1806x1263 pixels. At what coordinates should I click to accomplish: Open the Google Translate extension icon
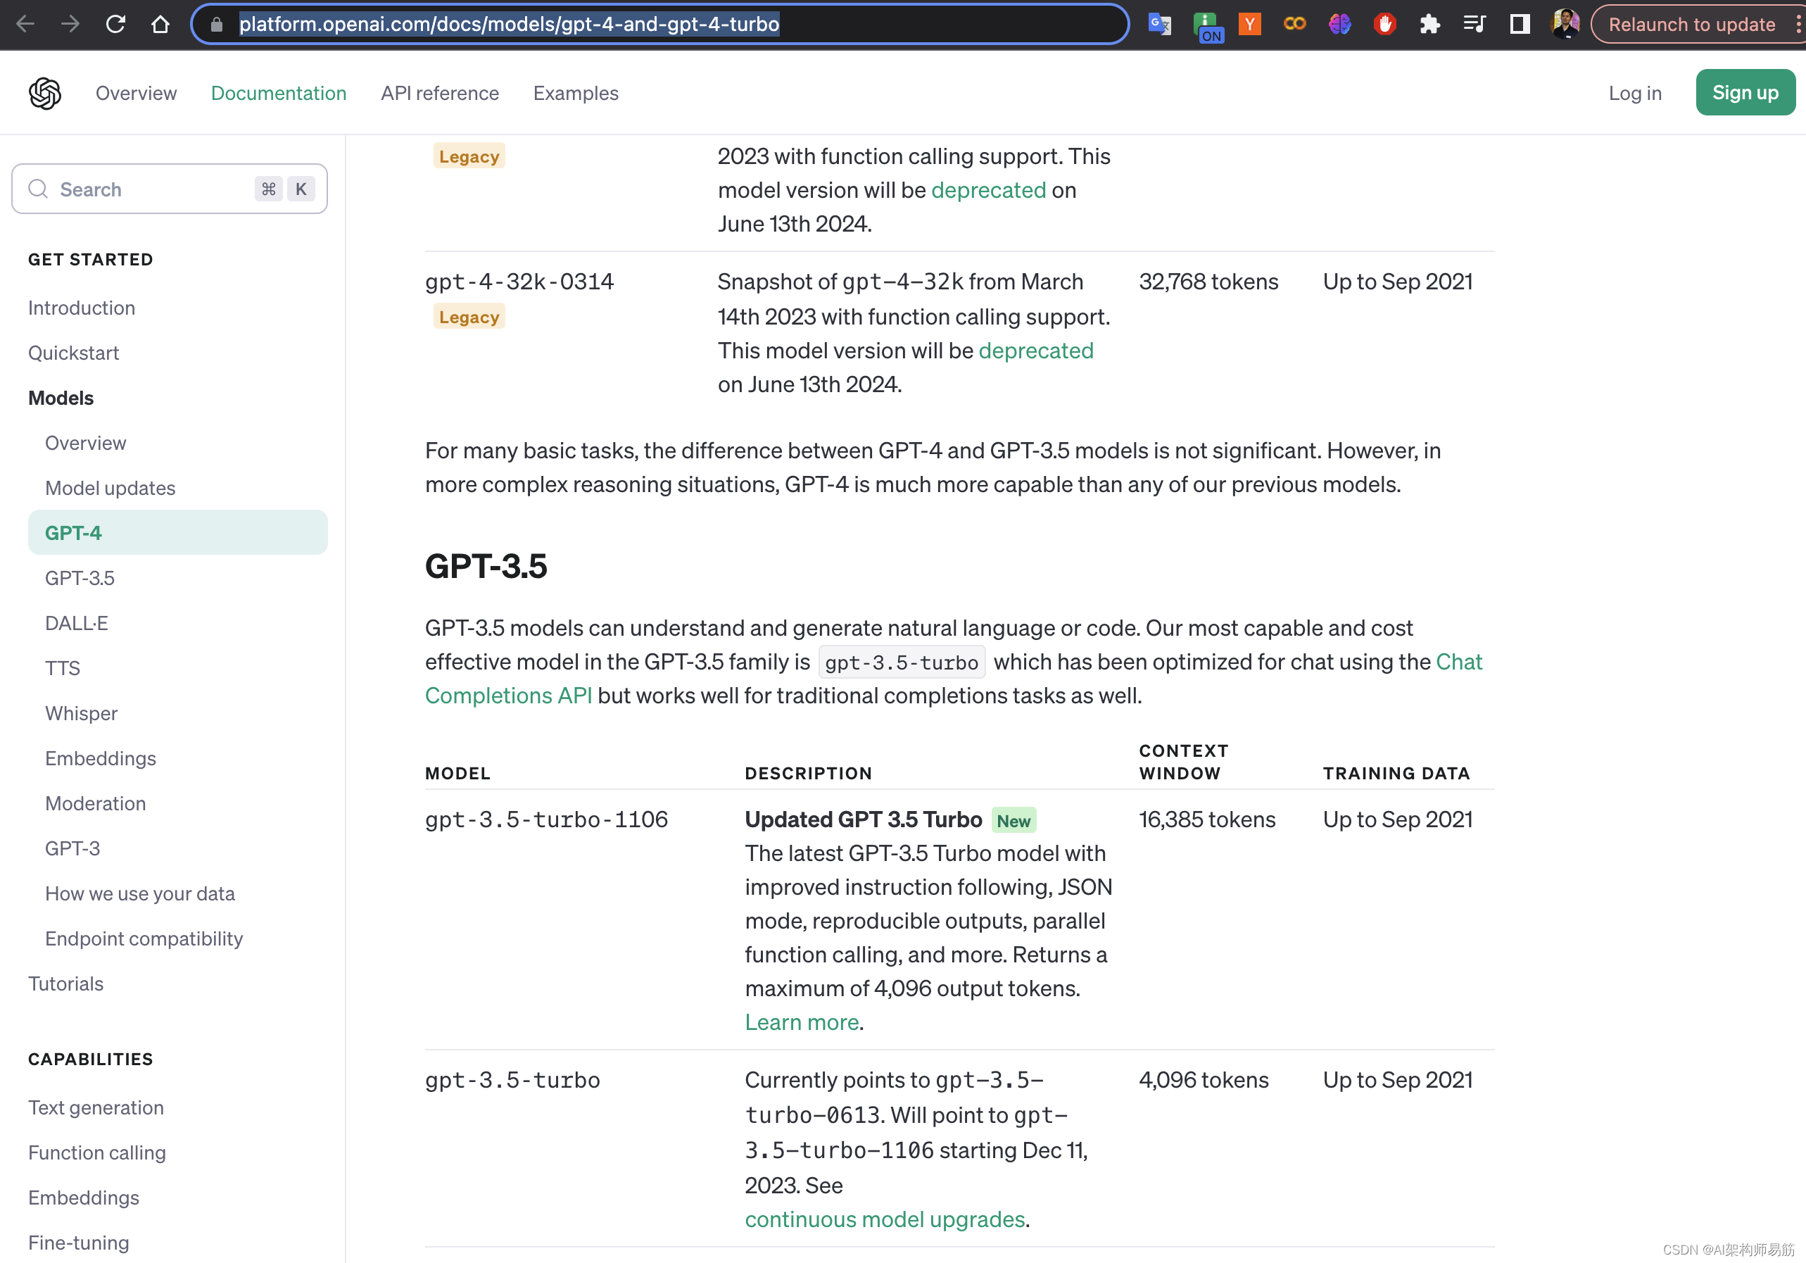(x=1159, y=24)
